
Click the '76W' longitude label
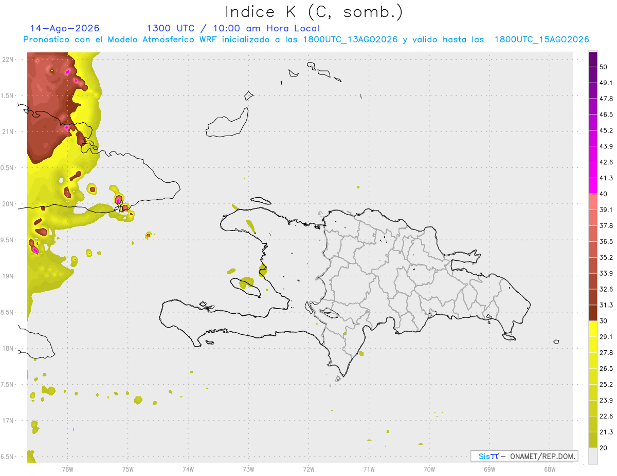click(x=67, y=469)
